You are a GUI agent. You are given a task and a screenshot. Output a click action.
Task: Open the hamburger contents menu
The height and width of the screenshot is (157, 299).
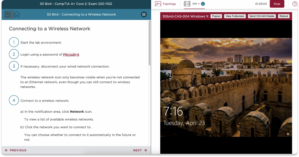point(144,14)
